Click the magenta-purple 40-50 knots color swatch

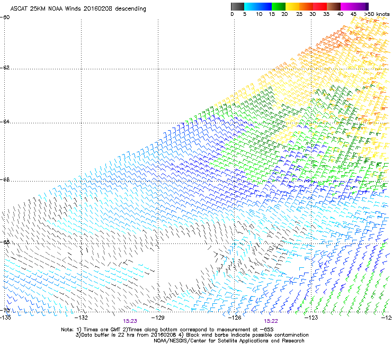[354, 6]
